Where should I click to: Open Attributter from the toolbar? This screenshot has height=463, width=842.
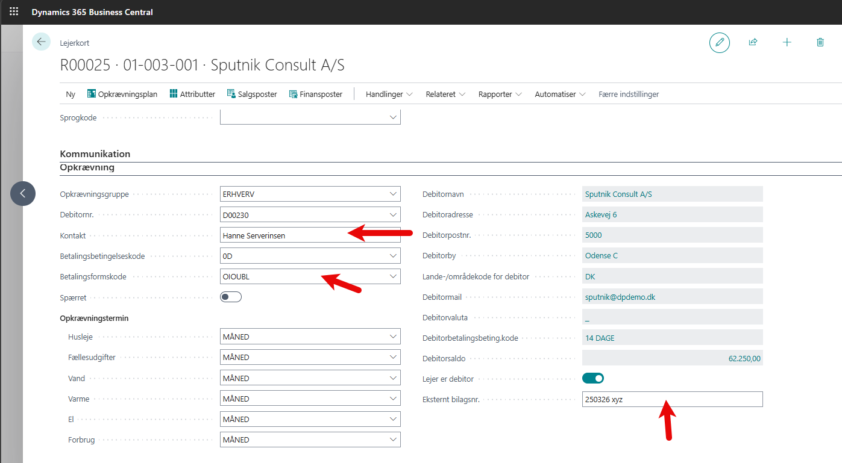tap(192, 94)
